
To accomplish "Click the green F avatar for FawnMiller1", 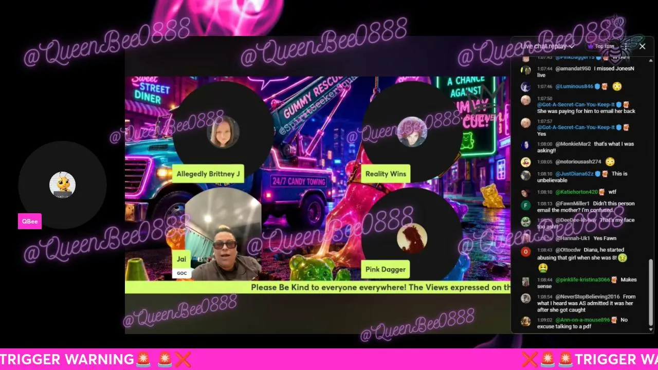I will click(525, 206).
